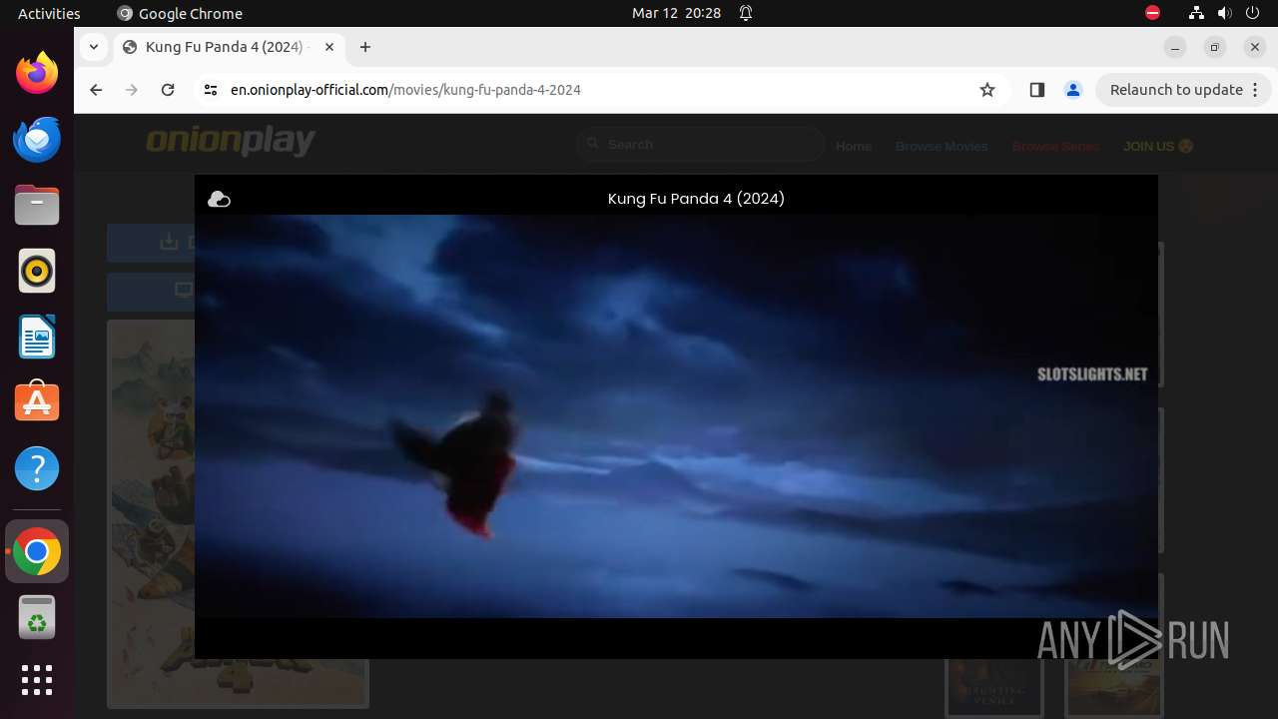Open a new Chrome tab
Screen dimensions: 1278x719
(365, 47)
